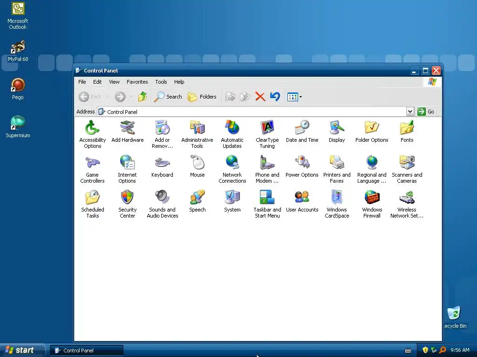Select the Recycle Bin icon
This screenshot has height=357, width=477.
click(454, 317)
